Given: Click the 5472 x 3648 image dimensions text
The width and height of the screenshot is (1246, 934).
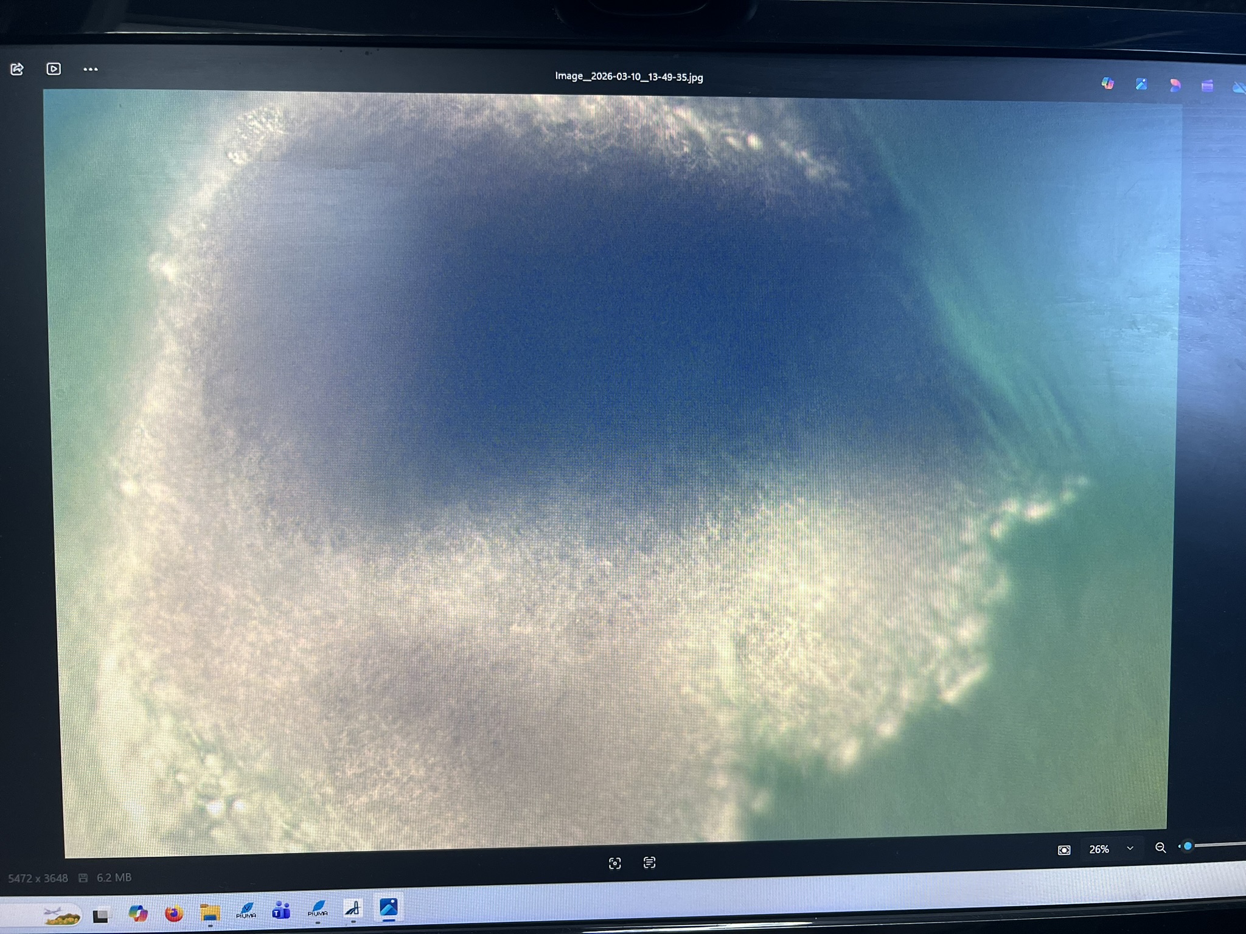Looking at the screenshot, I should pos(38,878).
